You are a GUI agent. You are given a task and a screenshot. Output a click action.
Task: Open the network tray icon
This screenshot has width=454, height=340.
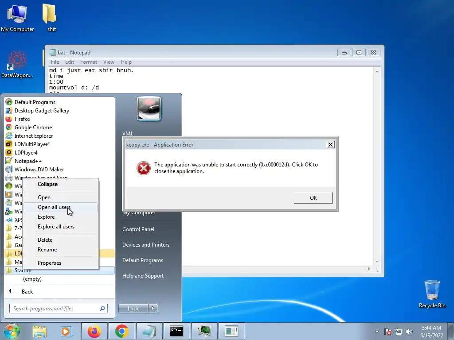pos(399,332)
